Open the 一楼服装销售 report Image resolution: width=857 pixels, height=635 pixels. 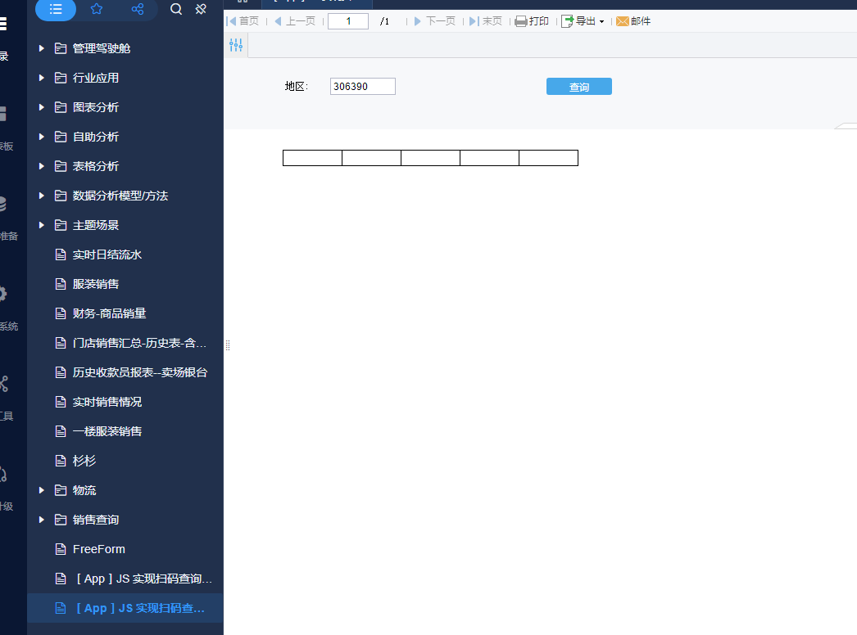107,432
